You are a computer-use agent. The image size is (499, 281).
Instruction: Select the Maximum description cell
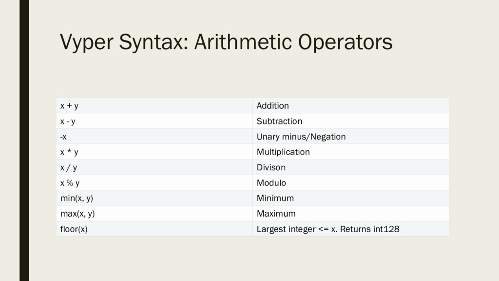[x=351, y=213]
